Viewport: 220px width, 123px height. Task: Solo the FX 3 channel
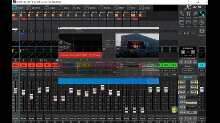(166, 70)
